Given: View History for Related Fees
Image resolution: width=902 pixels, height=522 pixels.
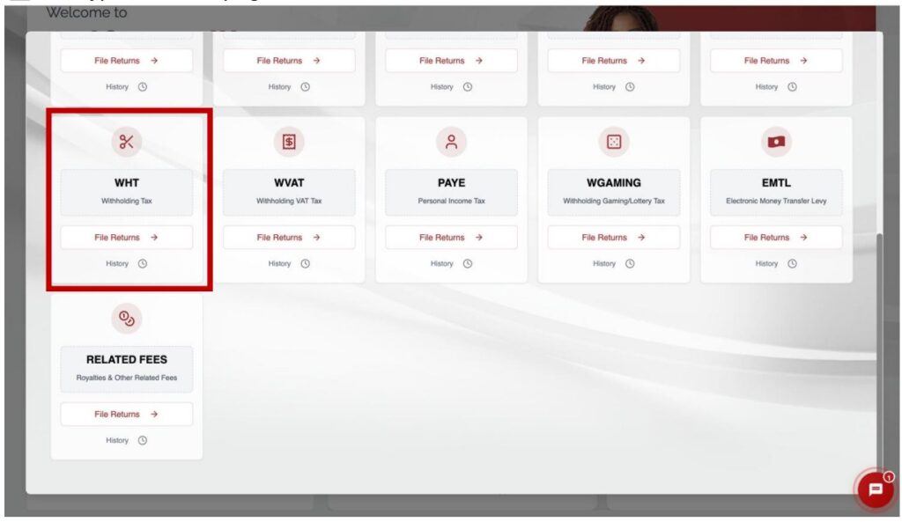Looking at the screenshot, I should (x=126, y=441).
